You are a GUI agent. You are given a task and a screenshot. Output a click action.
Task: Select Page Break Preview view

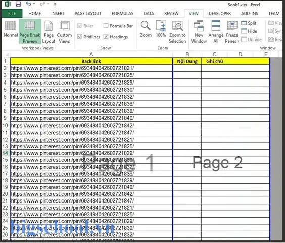coord(30,31)
